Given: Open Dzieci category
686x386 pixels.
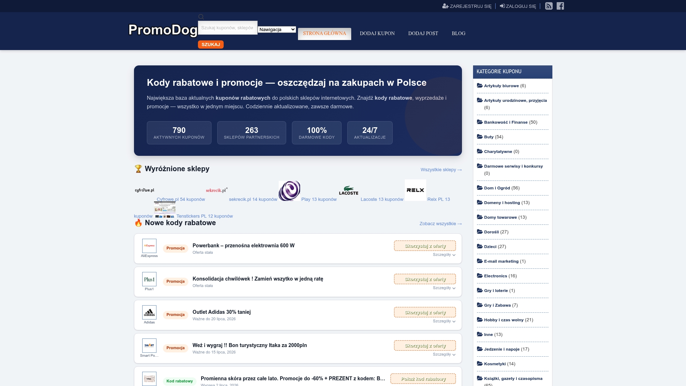Looking at the screenshot, I should click(490, 247).
